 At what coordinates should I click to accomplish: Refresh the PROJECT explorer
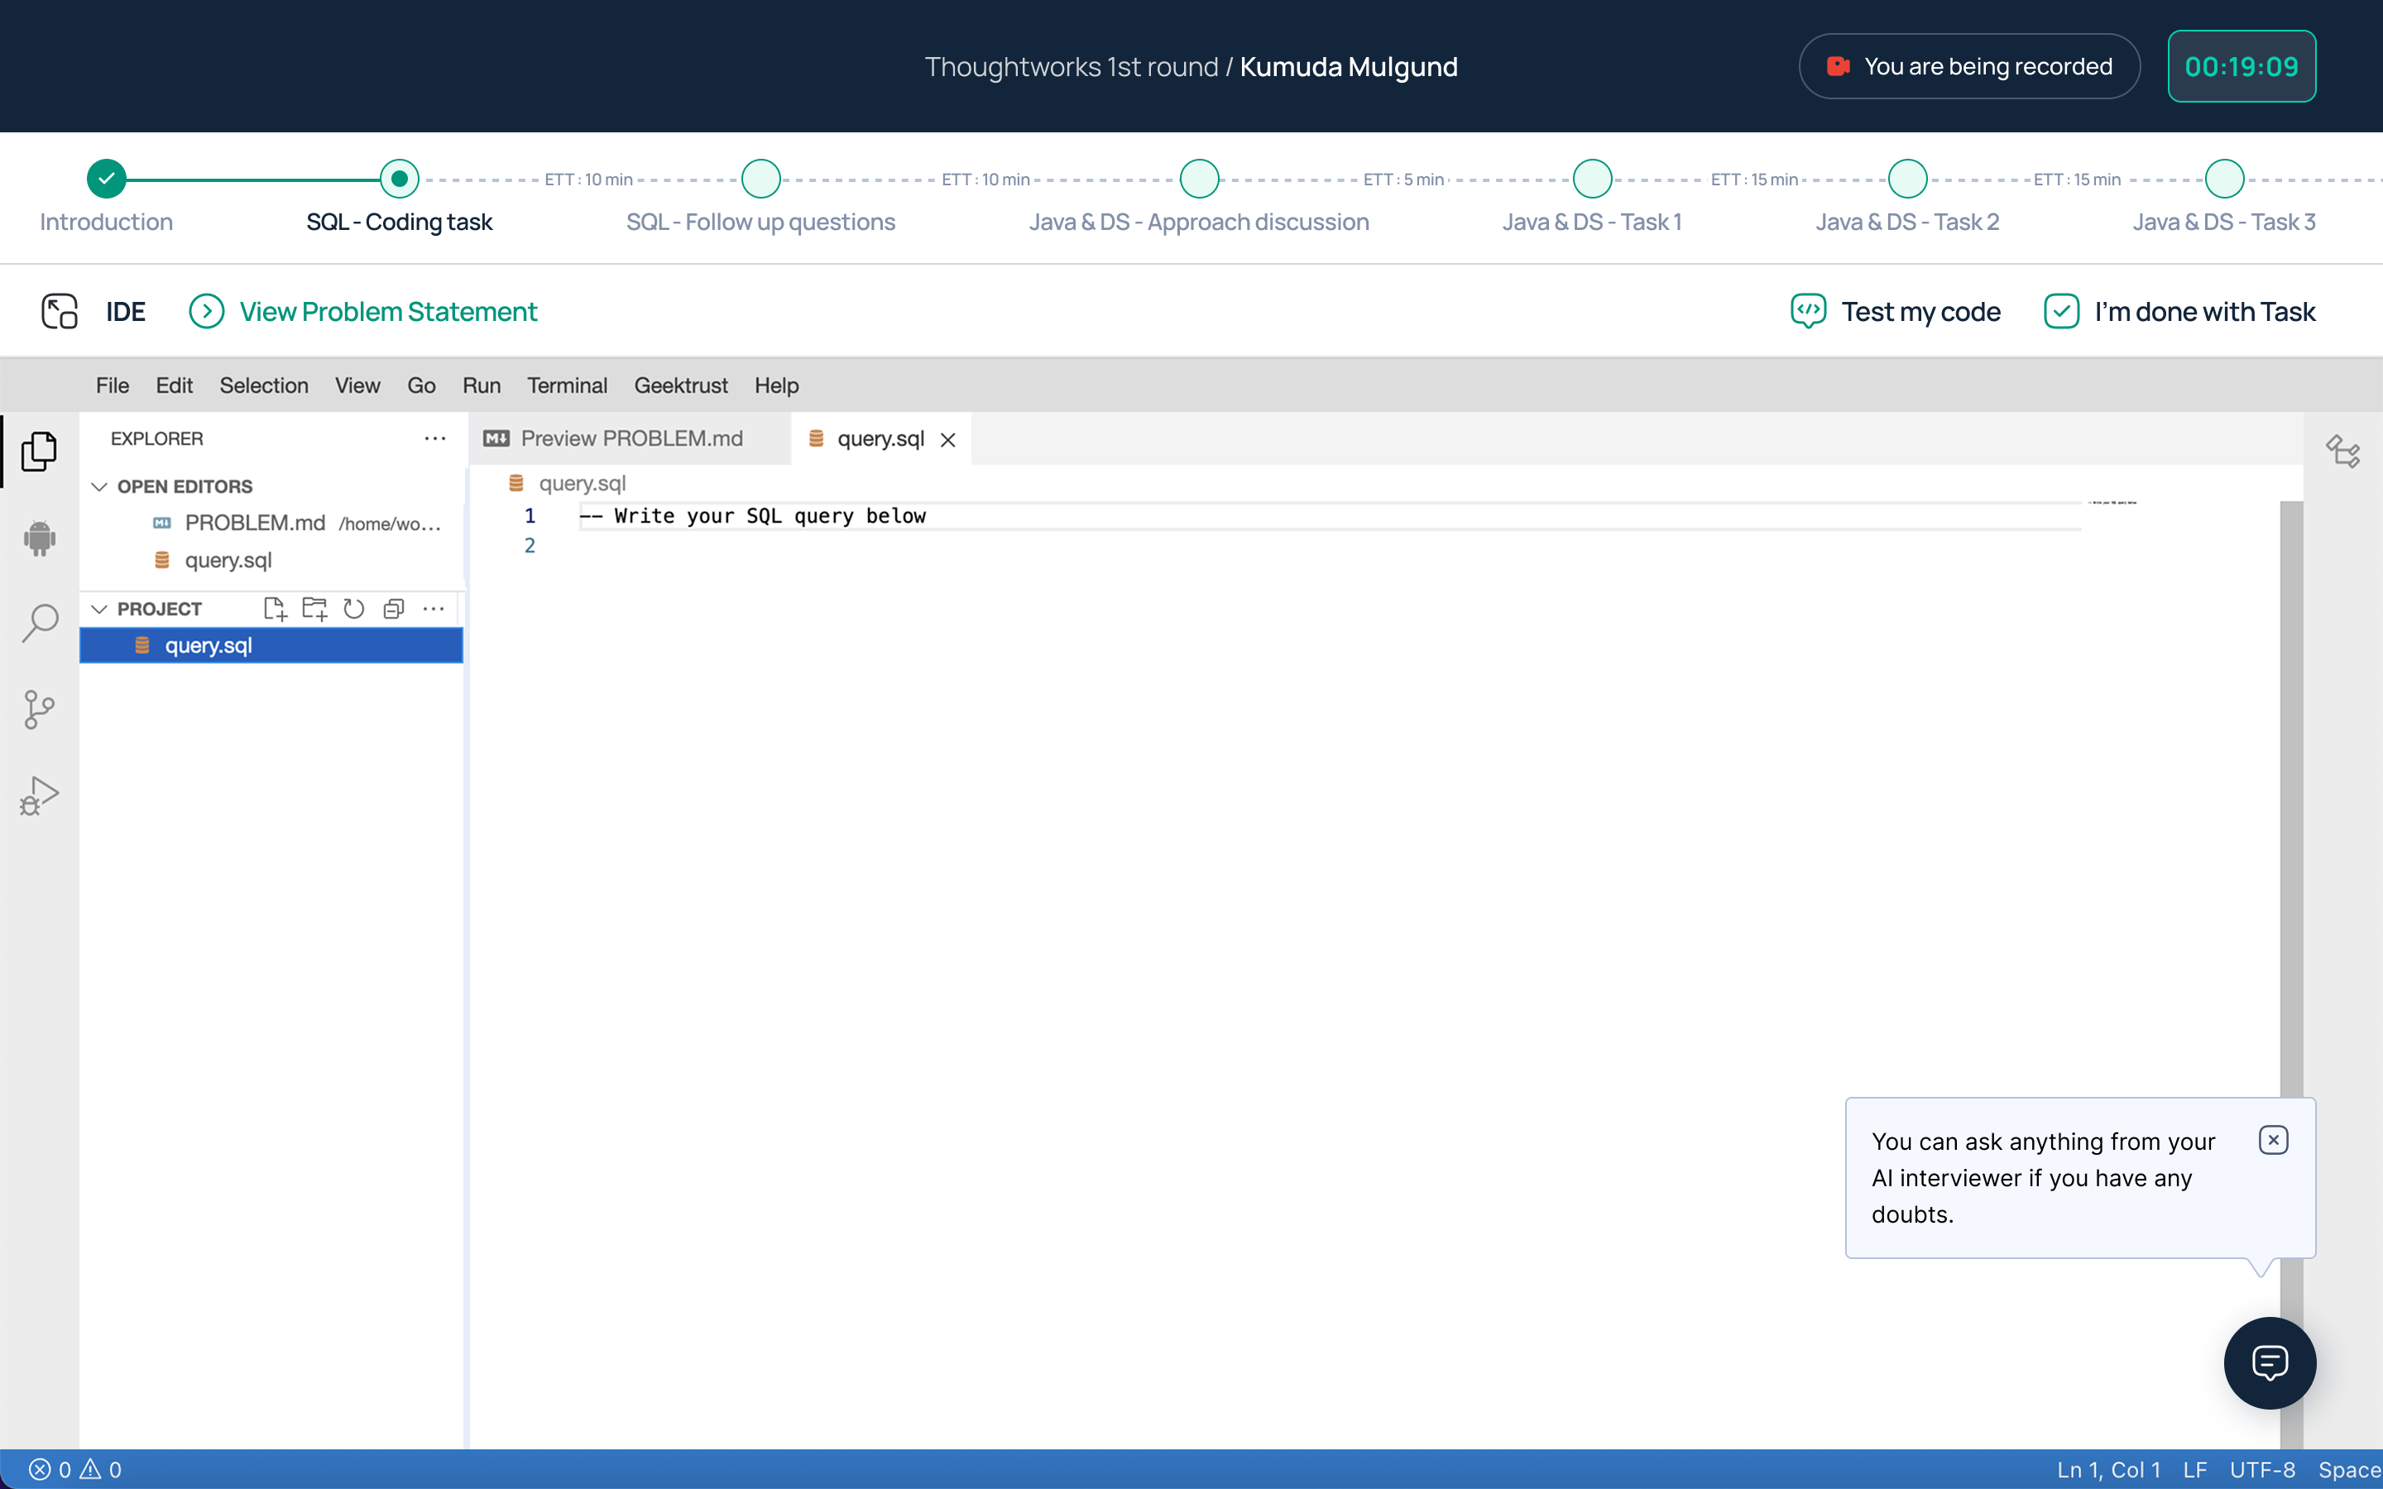point(353,609)
